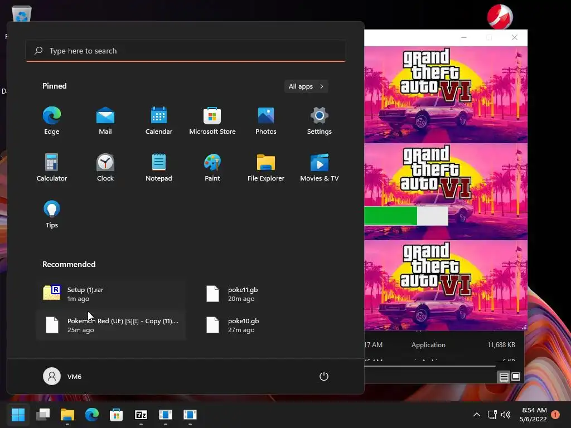Launch the Mail app
Image resolution: width=571 pixels, height=428 pixels.
(x=105, y=121)
